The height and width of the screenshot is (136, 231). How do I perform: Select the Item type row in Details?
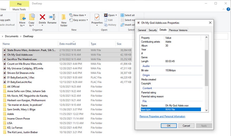click(171, 109)
